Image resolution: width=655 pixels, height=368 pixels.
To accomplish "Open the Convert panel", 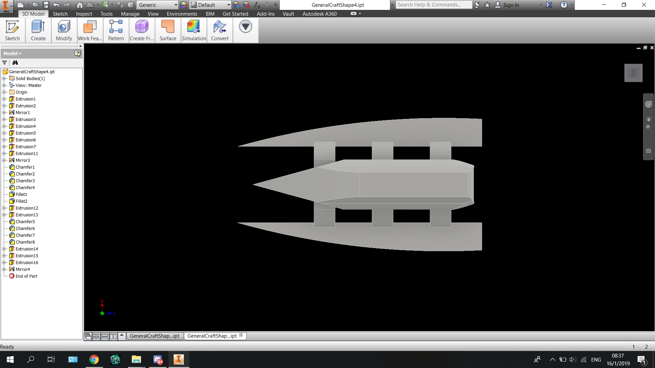I will click(x=220, y=30).
